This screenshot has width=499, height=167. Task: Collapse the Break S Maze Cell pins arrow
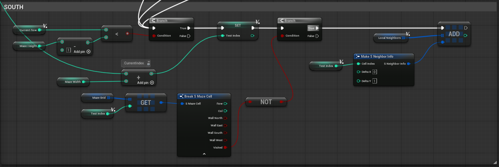point(204,154)
